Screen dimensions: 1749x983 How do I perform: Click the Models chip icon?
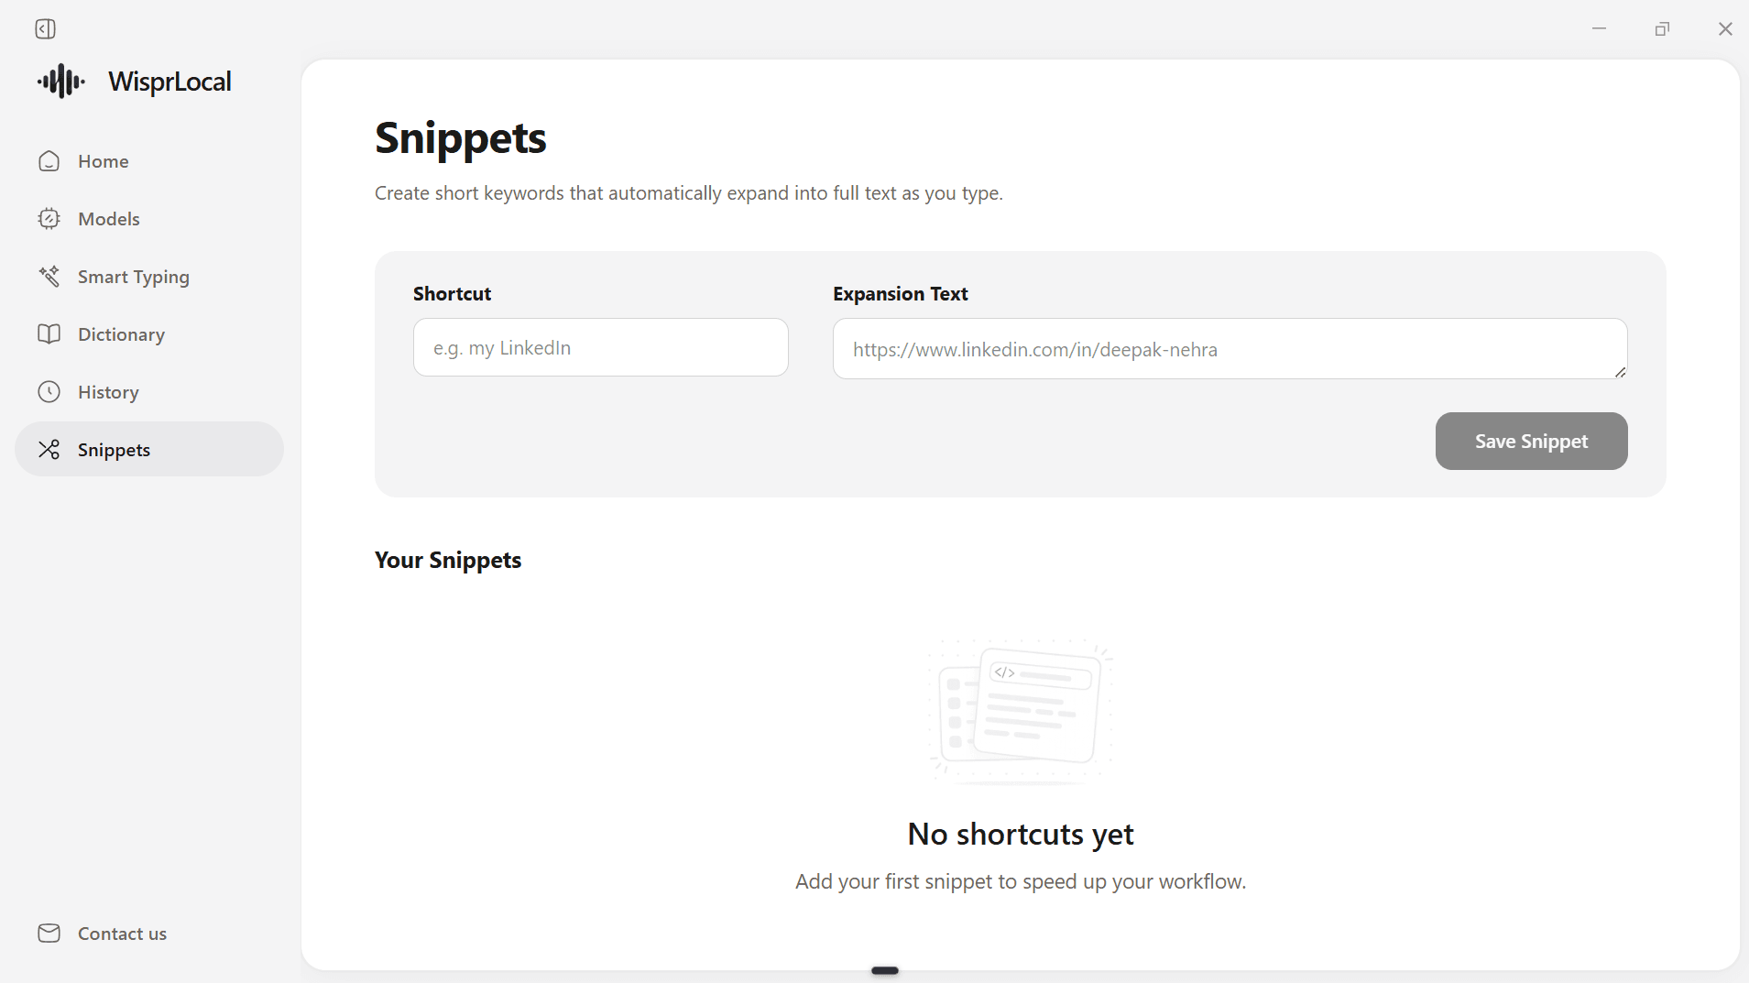click(x=49, y=219)
